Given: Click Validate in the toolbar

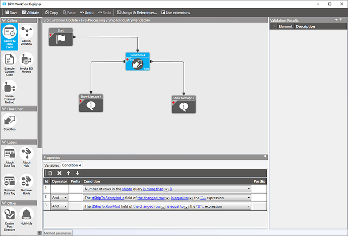Looking at the screenshot, I should 31,13.
